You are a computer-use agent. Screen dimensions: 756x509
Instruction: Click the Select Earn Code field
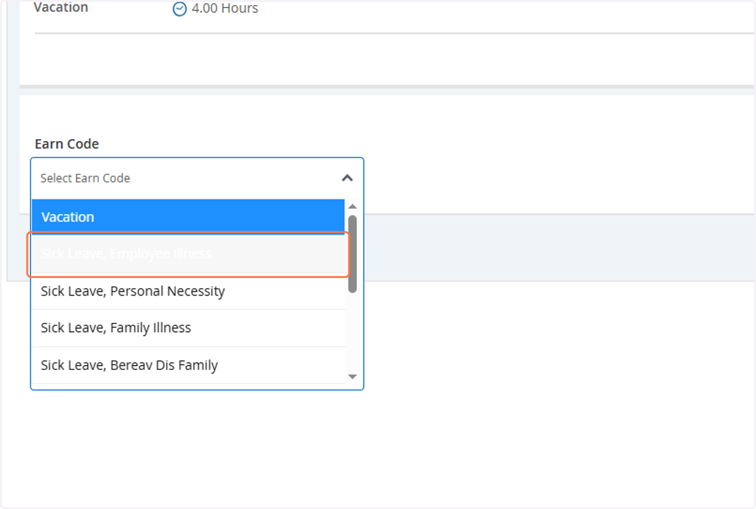click(197, 178)
